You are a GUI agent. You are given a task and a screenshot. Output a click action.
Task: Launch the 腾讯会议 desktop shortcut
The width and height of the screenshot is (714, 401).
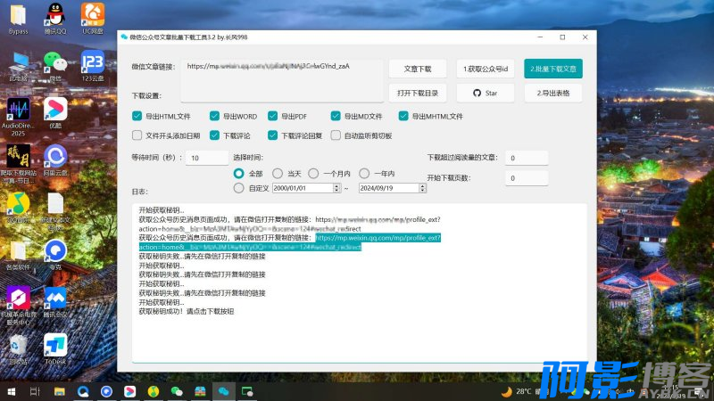(x=55, y=303)
